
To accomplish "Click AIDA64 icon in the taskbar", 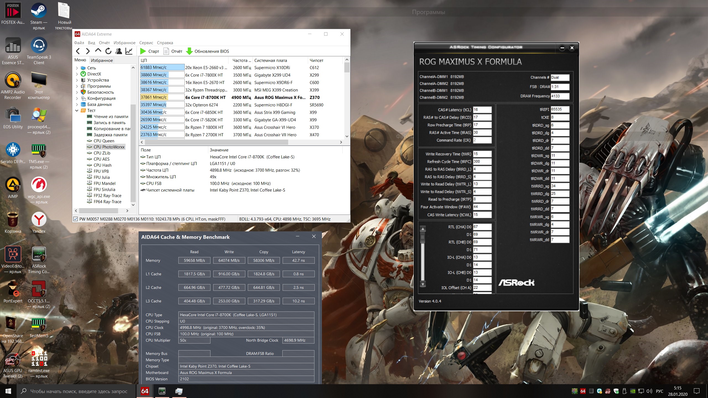I will pos(145,391).
